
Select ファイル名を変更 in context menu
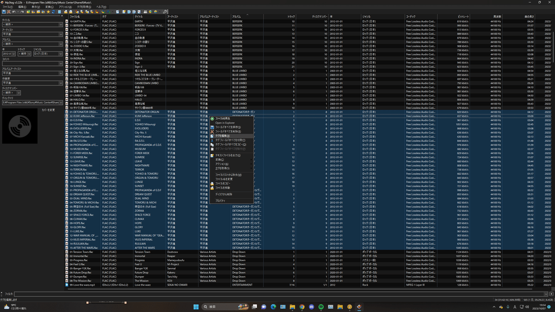pyautogui.click(x=231, y=179)
